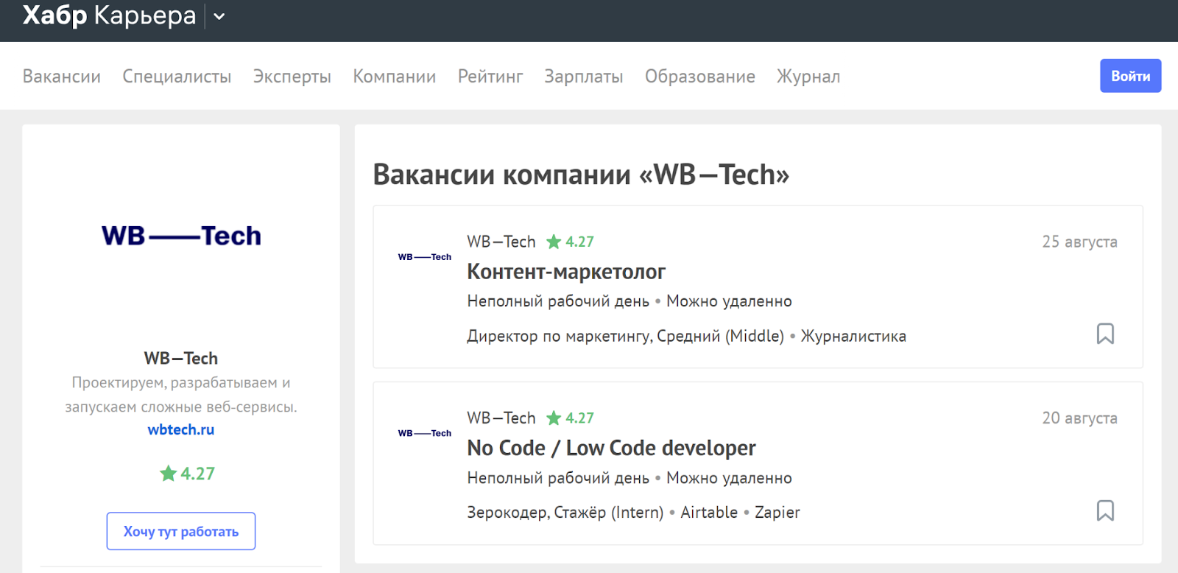Open the Рейтинг menu item
This screenshot has width=1178, height=573.
pyautogui.click(x=490, y=77)
